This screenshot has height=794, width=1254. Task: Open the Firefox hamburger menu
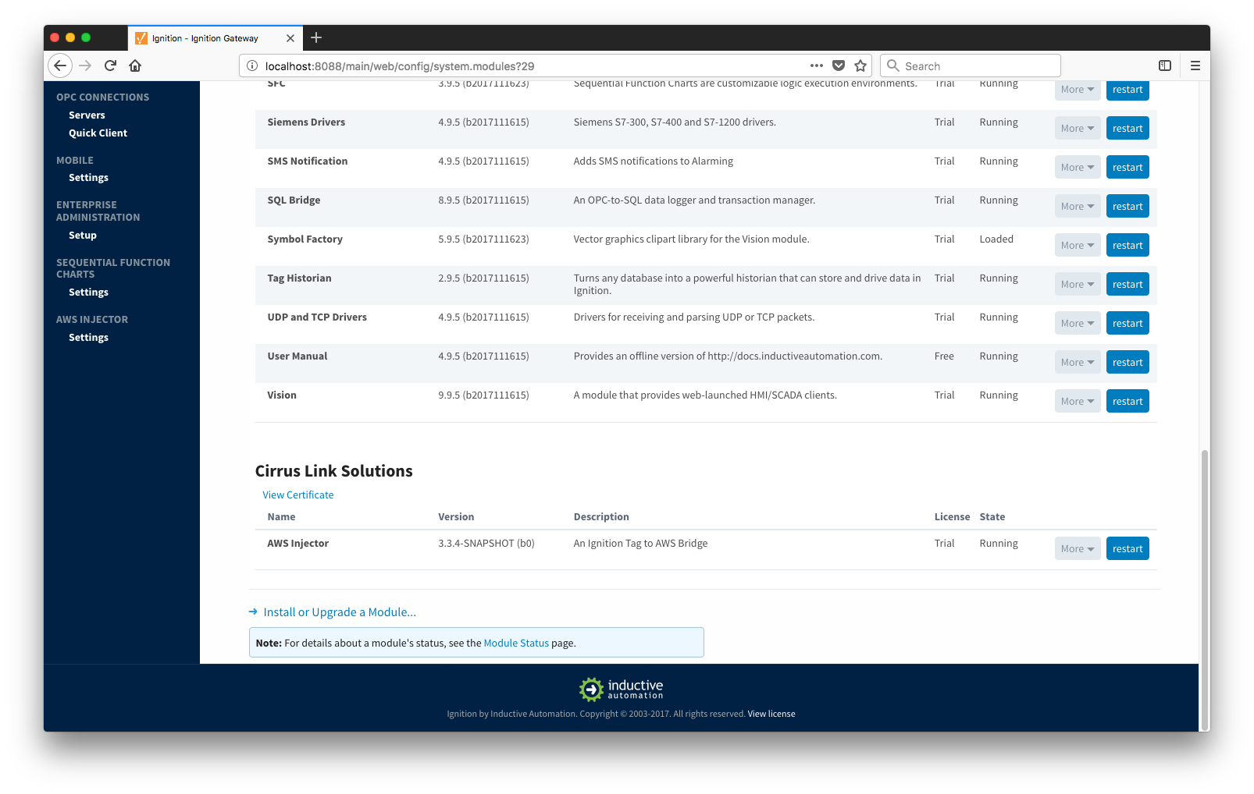click(x=1195, y=66)
